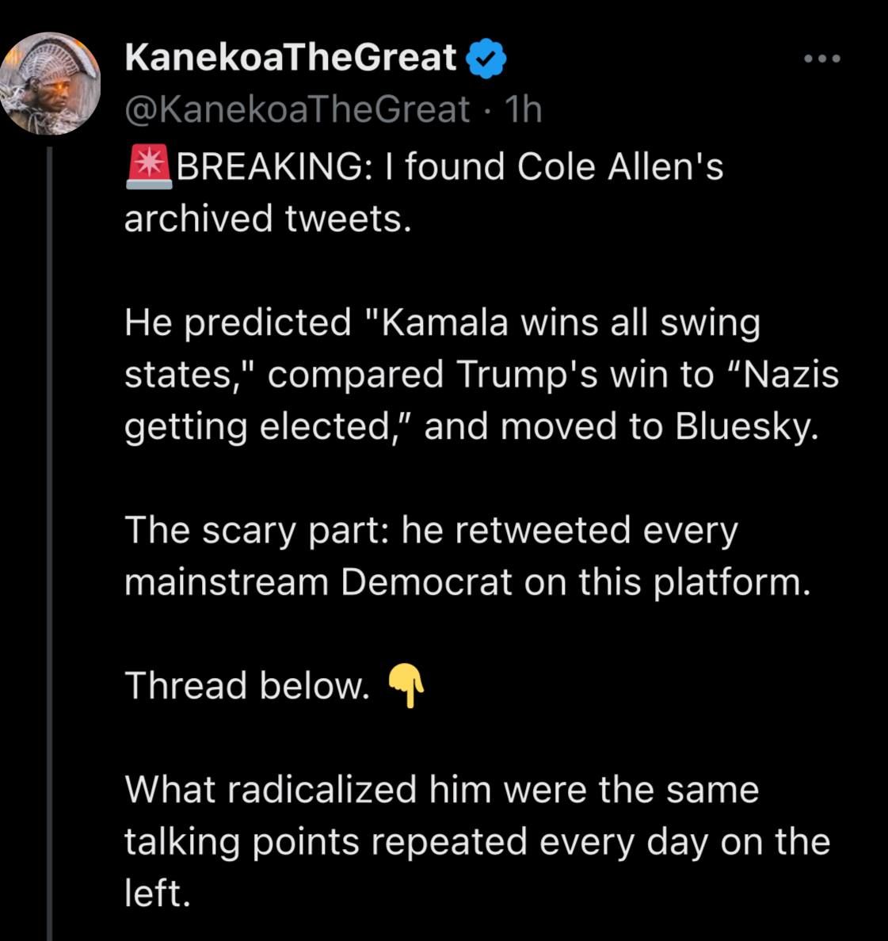The height and width of the screenshot is (941, 888).
Task: Click the text "archived tweets."
Action: tap(268, 219)
